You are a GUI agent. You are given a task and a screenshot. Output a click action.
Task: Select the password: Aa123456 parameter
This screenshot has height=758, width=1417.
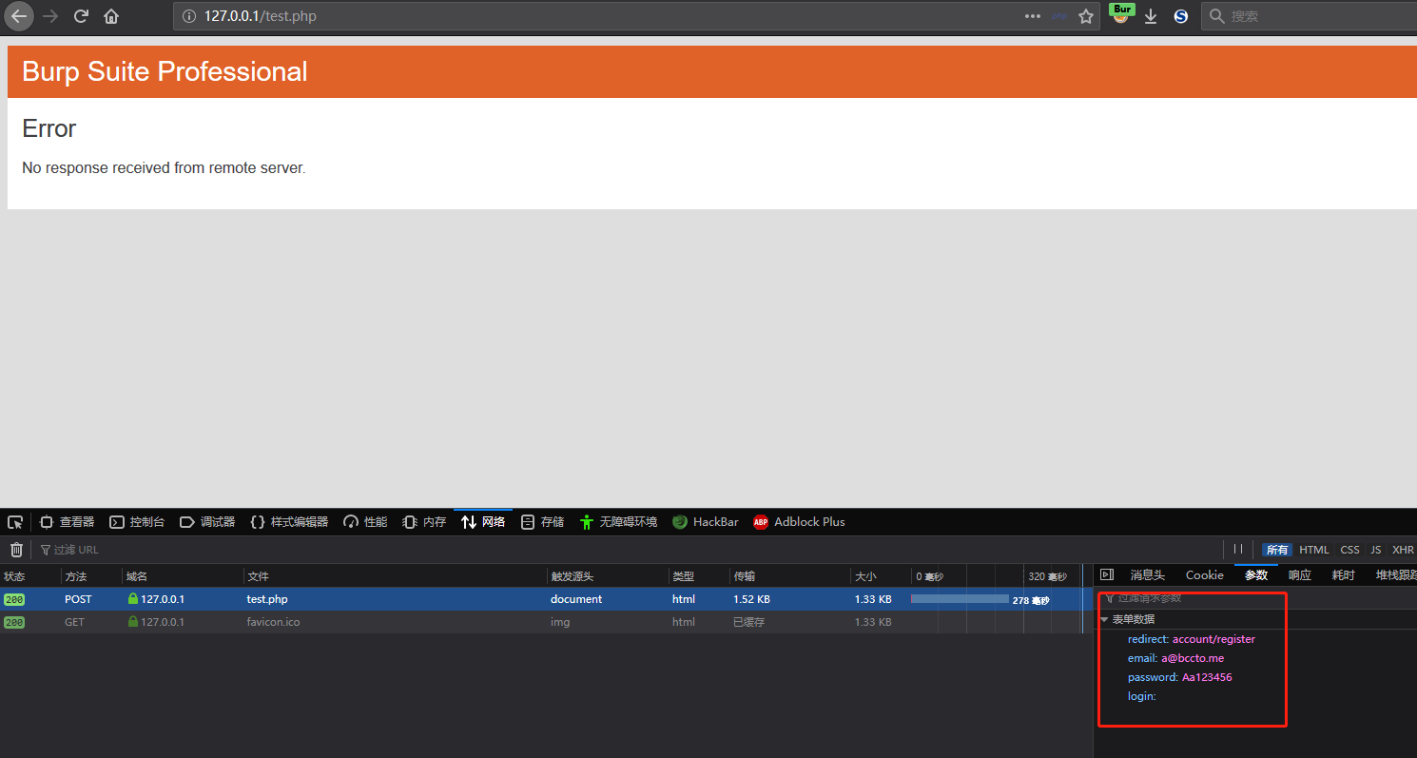(1179, 677)
